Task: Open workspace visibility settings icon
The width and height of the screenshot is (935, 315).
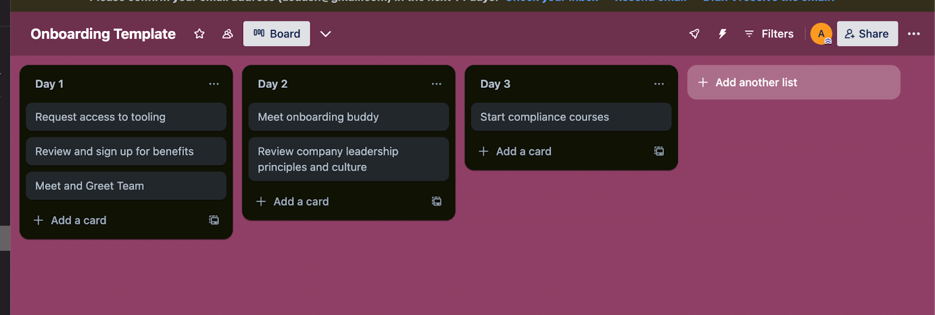Action: pos(228,34)
